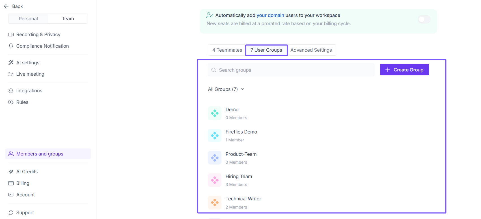This screenshot has width=481, height=219.
Task: Enable auto-add domain users toggle
Action: [424, 19]
